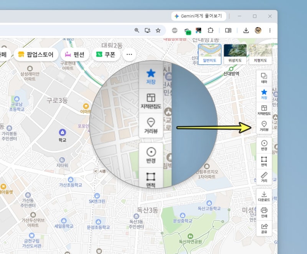Open the reading mode side panel icon

(228, 30)
